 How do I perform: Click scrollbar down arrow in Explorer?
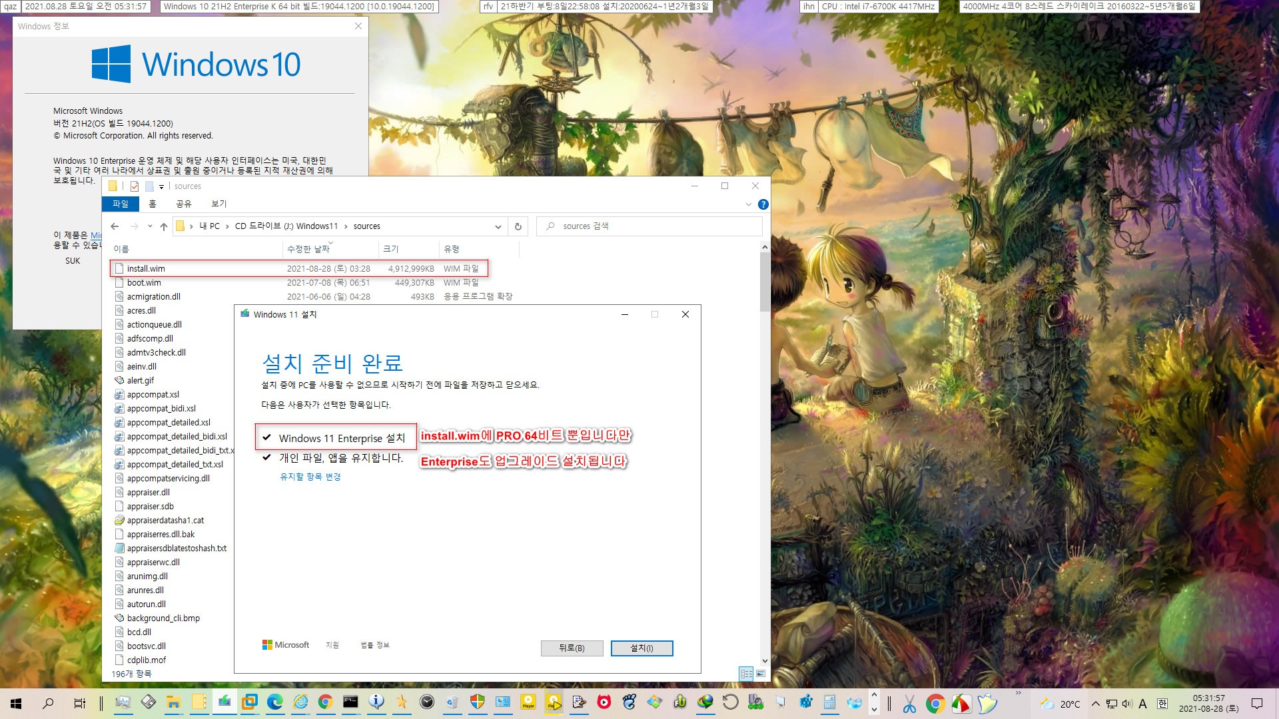[x=765, y=661]
